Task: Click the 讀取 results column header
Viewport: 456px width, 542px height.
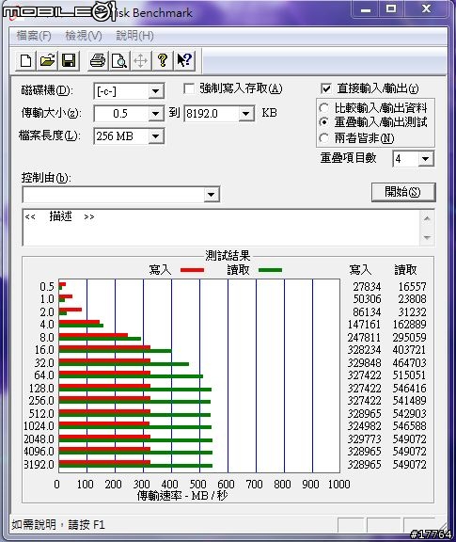Action: [406, 270]
